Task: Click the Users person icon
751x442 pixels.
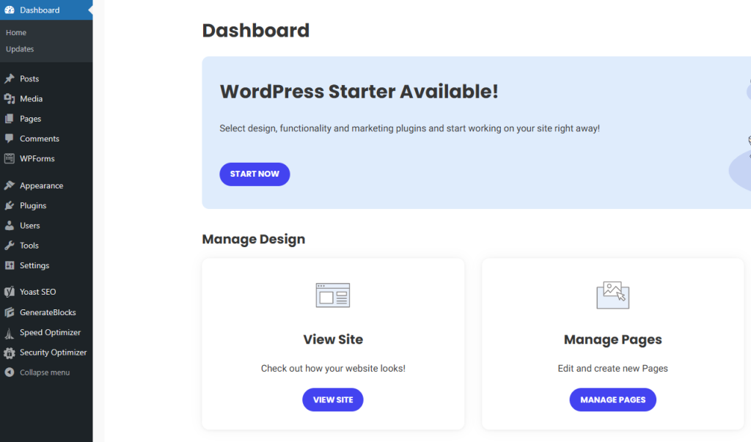Action: coord(9,226)
